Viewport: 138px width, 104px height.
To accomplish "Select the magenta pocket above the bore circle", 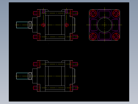I will [105, 14].
